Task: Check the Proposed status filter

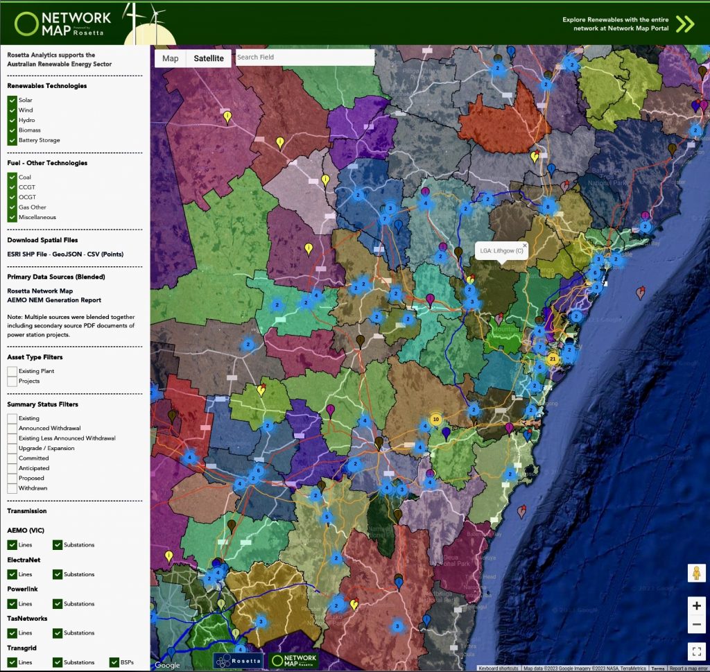Action: coord(12,478)
